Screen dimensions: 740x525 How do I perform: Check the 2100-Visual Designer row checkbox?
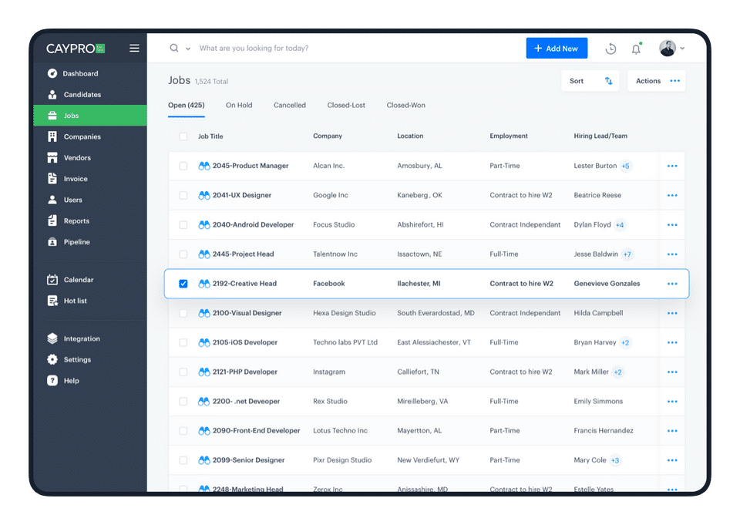183,313
